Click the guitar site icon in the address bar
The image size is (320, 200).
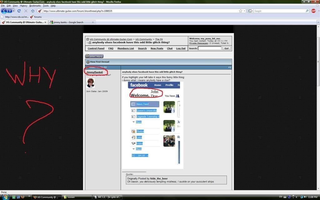[40, 11]
